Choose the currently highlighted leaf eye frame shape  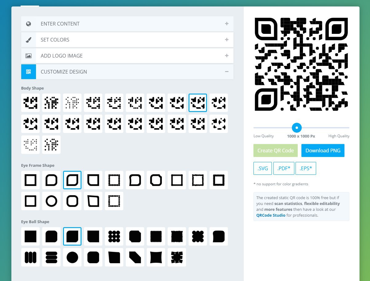pos(72,180)
